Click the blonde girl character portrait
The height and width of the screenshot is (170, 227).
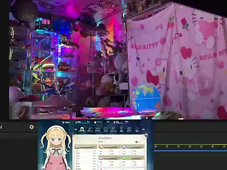(55, 148)
